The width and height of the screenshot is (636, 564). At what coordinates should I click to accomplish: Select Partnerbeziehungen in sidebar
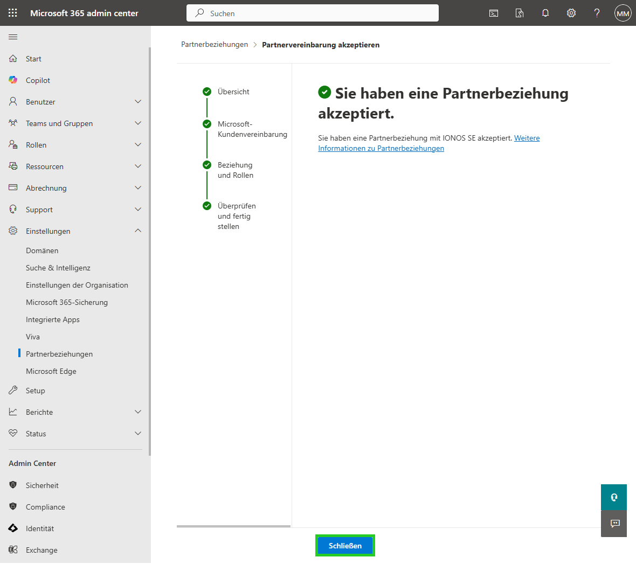(x=59, y=354)
